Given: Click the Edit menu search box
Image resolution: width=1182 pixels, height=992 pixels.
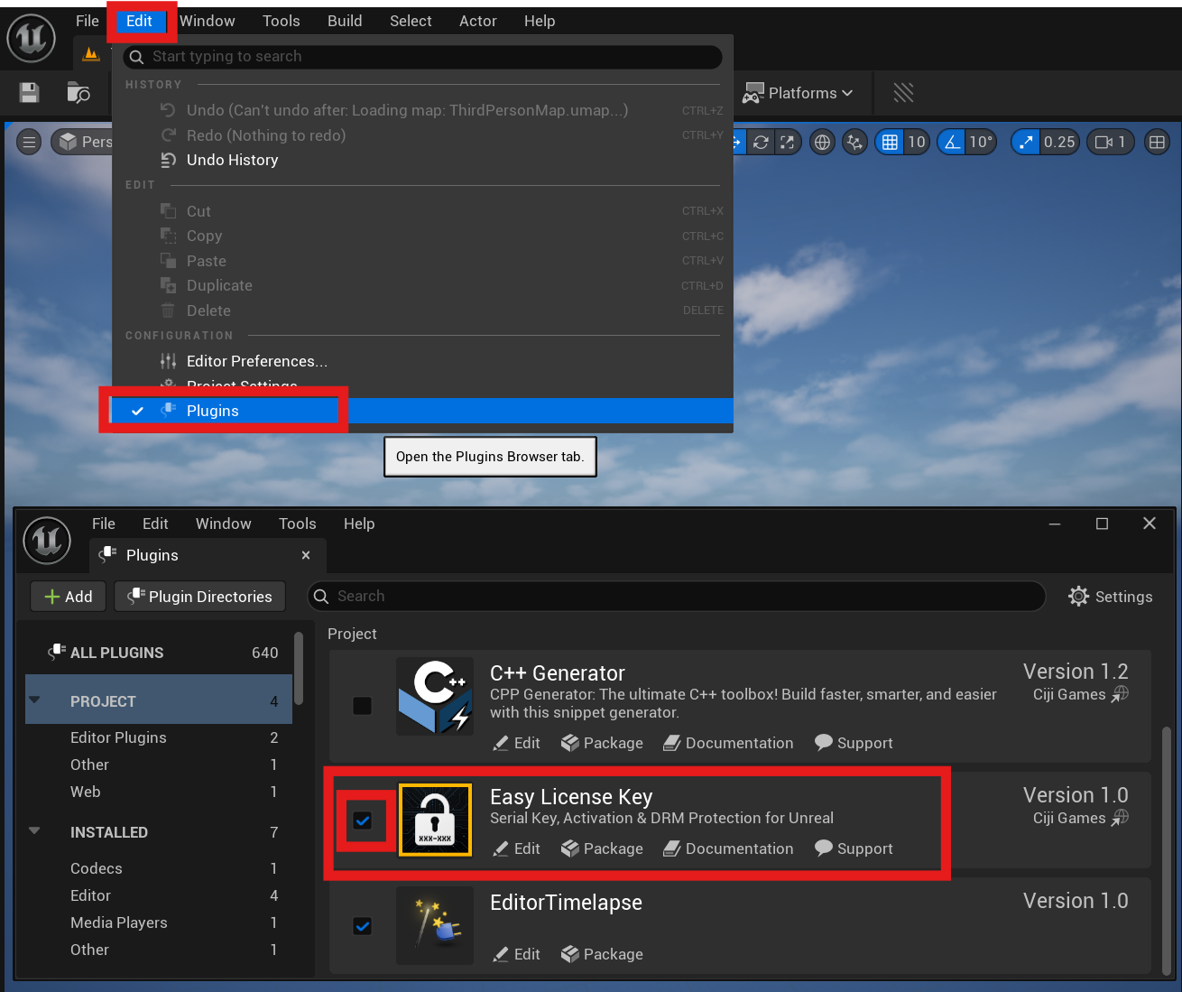Looking at the screenshot, I should click(422, 56).
